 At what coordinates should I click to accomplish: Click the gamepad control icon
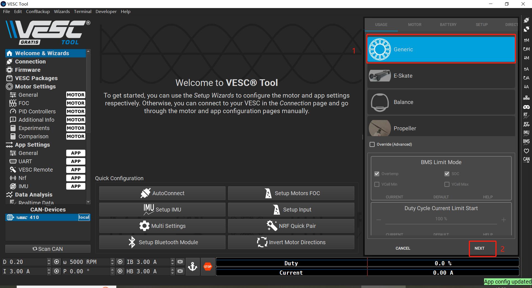tap(526, 107)
